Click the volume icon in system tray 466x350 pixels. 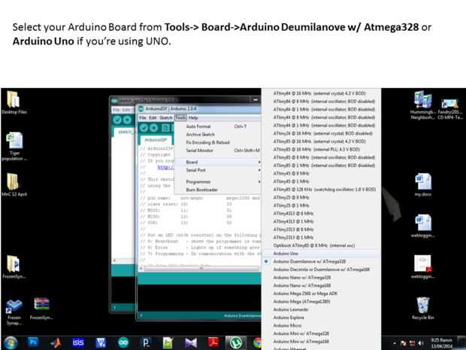pos(421,343)
